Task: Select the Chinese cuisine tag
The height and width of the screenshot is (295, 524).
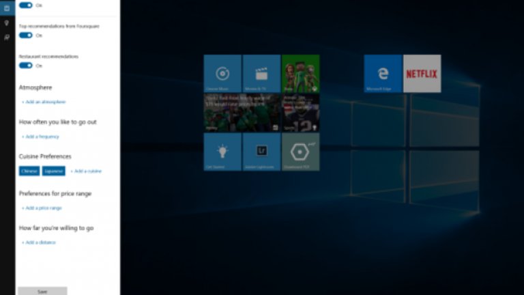Action: tap(29, 171)
